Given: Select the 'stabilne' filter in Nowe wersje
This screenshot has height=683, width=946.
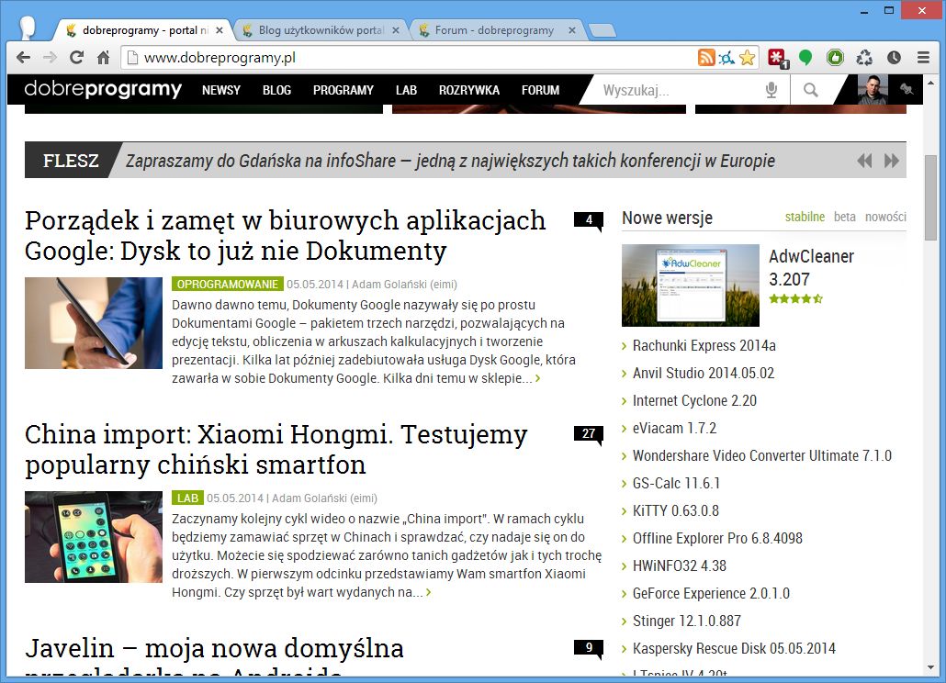Looking at the screenshot, I should click(x=805, y=217).
